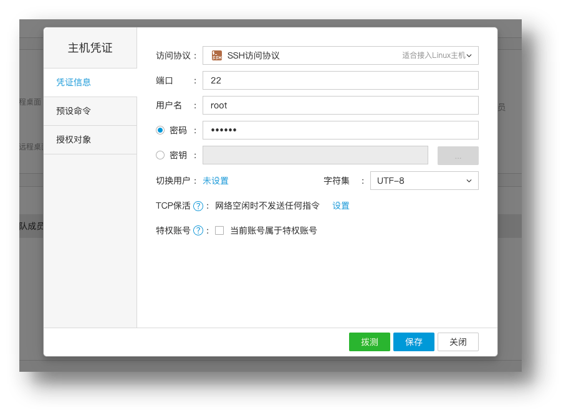
Task: Expand the 字符集 UTF-8 dropdown
Action: 424,181
